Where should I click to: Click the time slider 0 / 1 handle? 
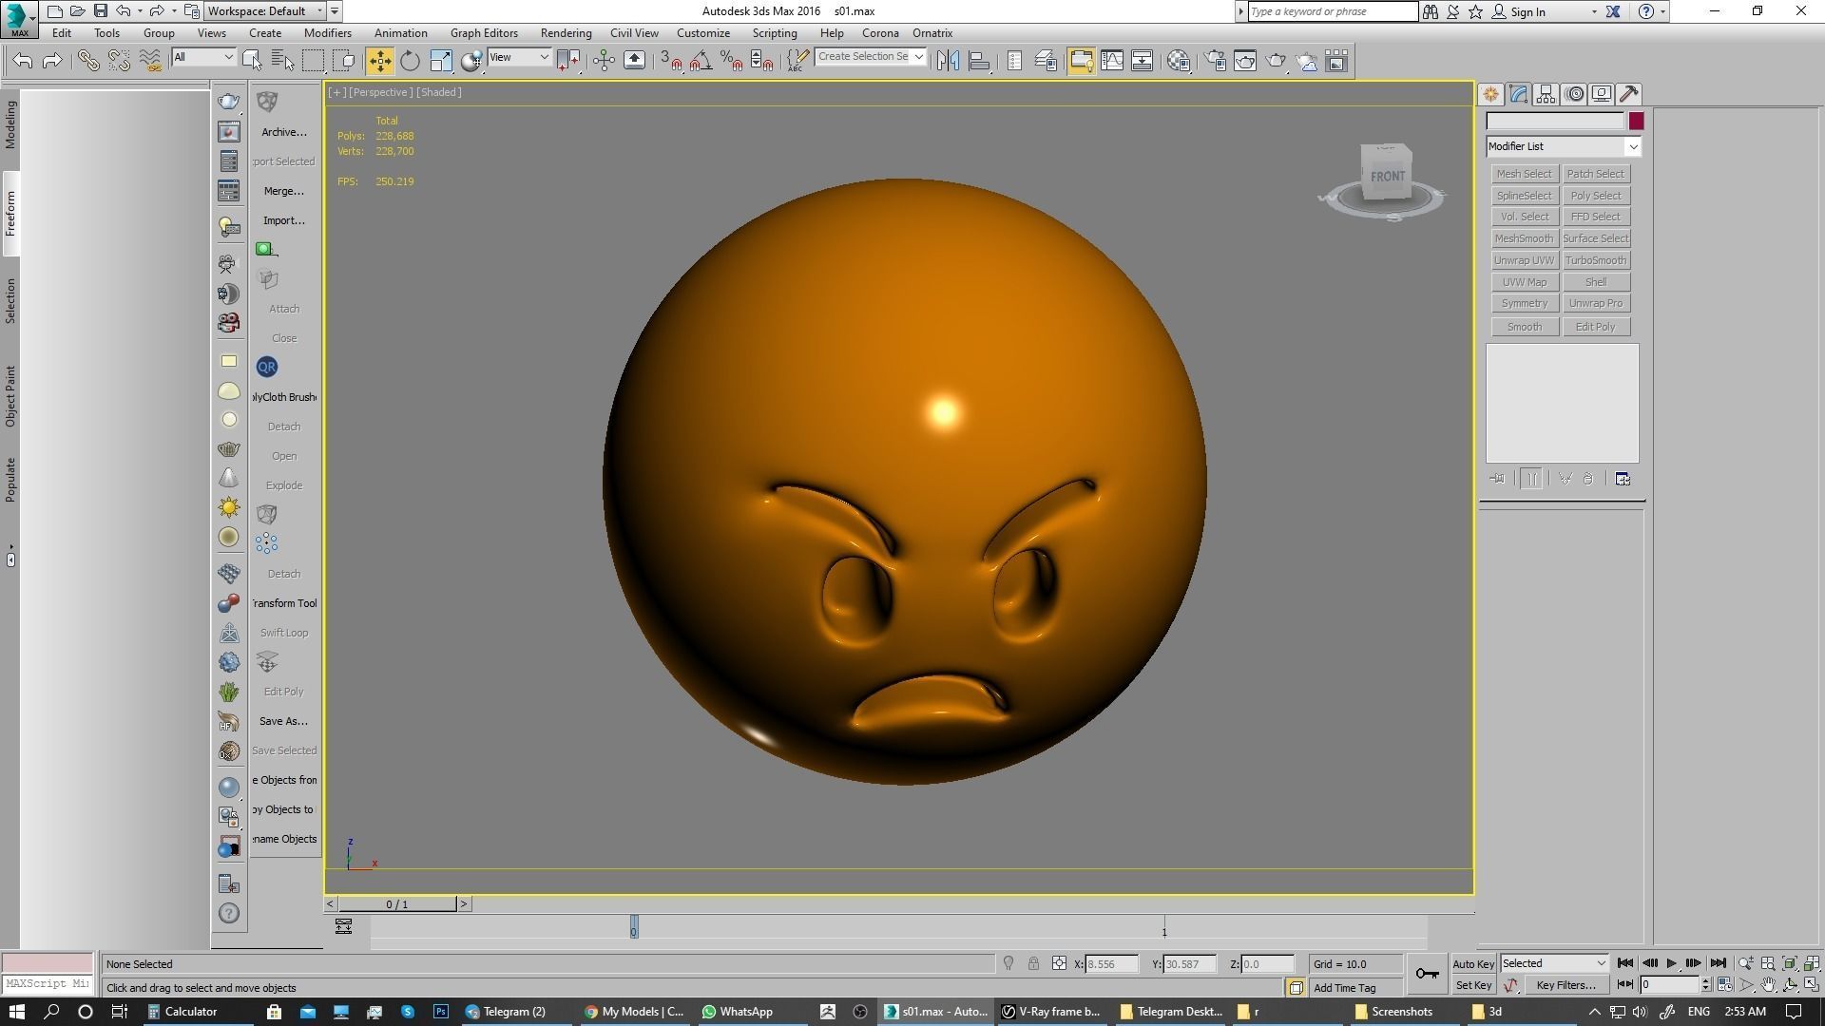pyautogui.click(x=397, y=904)
